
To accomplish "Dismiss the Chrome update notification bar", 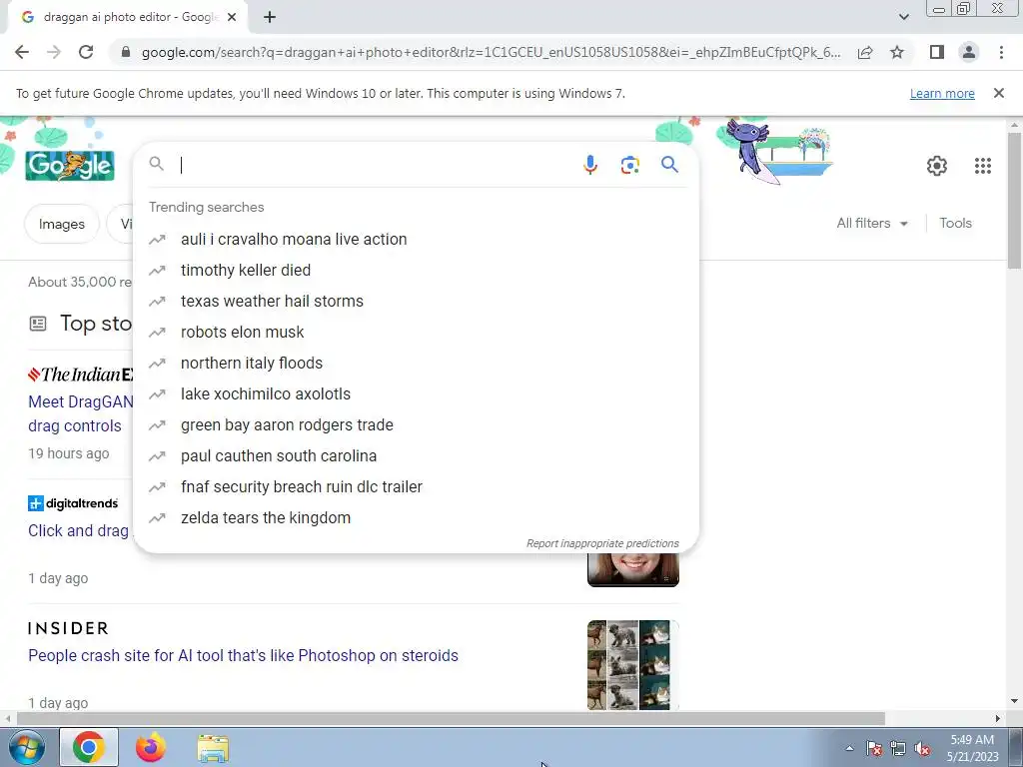I will [999, 93].
